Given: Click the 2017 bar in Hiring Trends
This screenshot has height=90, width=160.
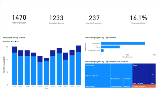Looking at the screenshot, I should [46, 71].
